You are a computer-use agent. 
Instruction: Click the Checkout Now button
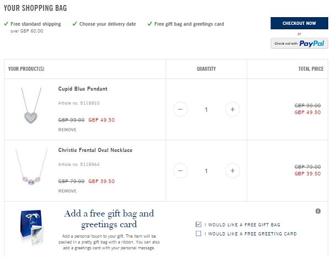pyautogui.click(x=299, y=23)
